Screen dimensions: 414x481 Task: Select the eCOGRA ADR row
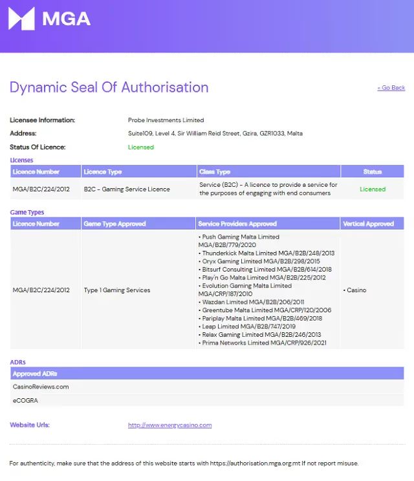[25, 400]
